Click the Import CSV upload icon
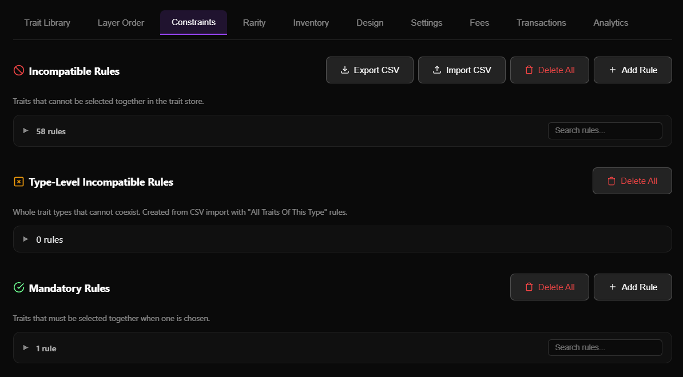Viewport: 683px width, 377px height. coord(436,70)
